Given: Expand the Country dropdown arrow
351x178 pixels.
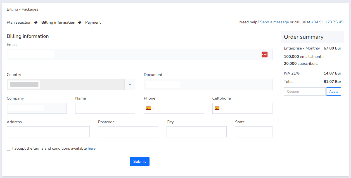Looking at the screenshot, I should click(130, 85).
